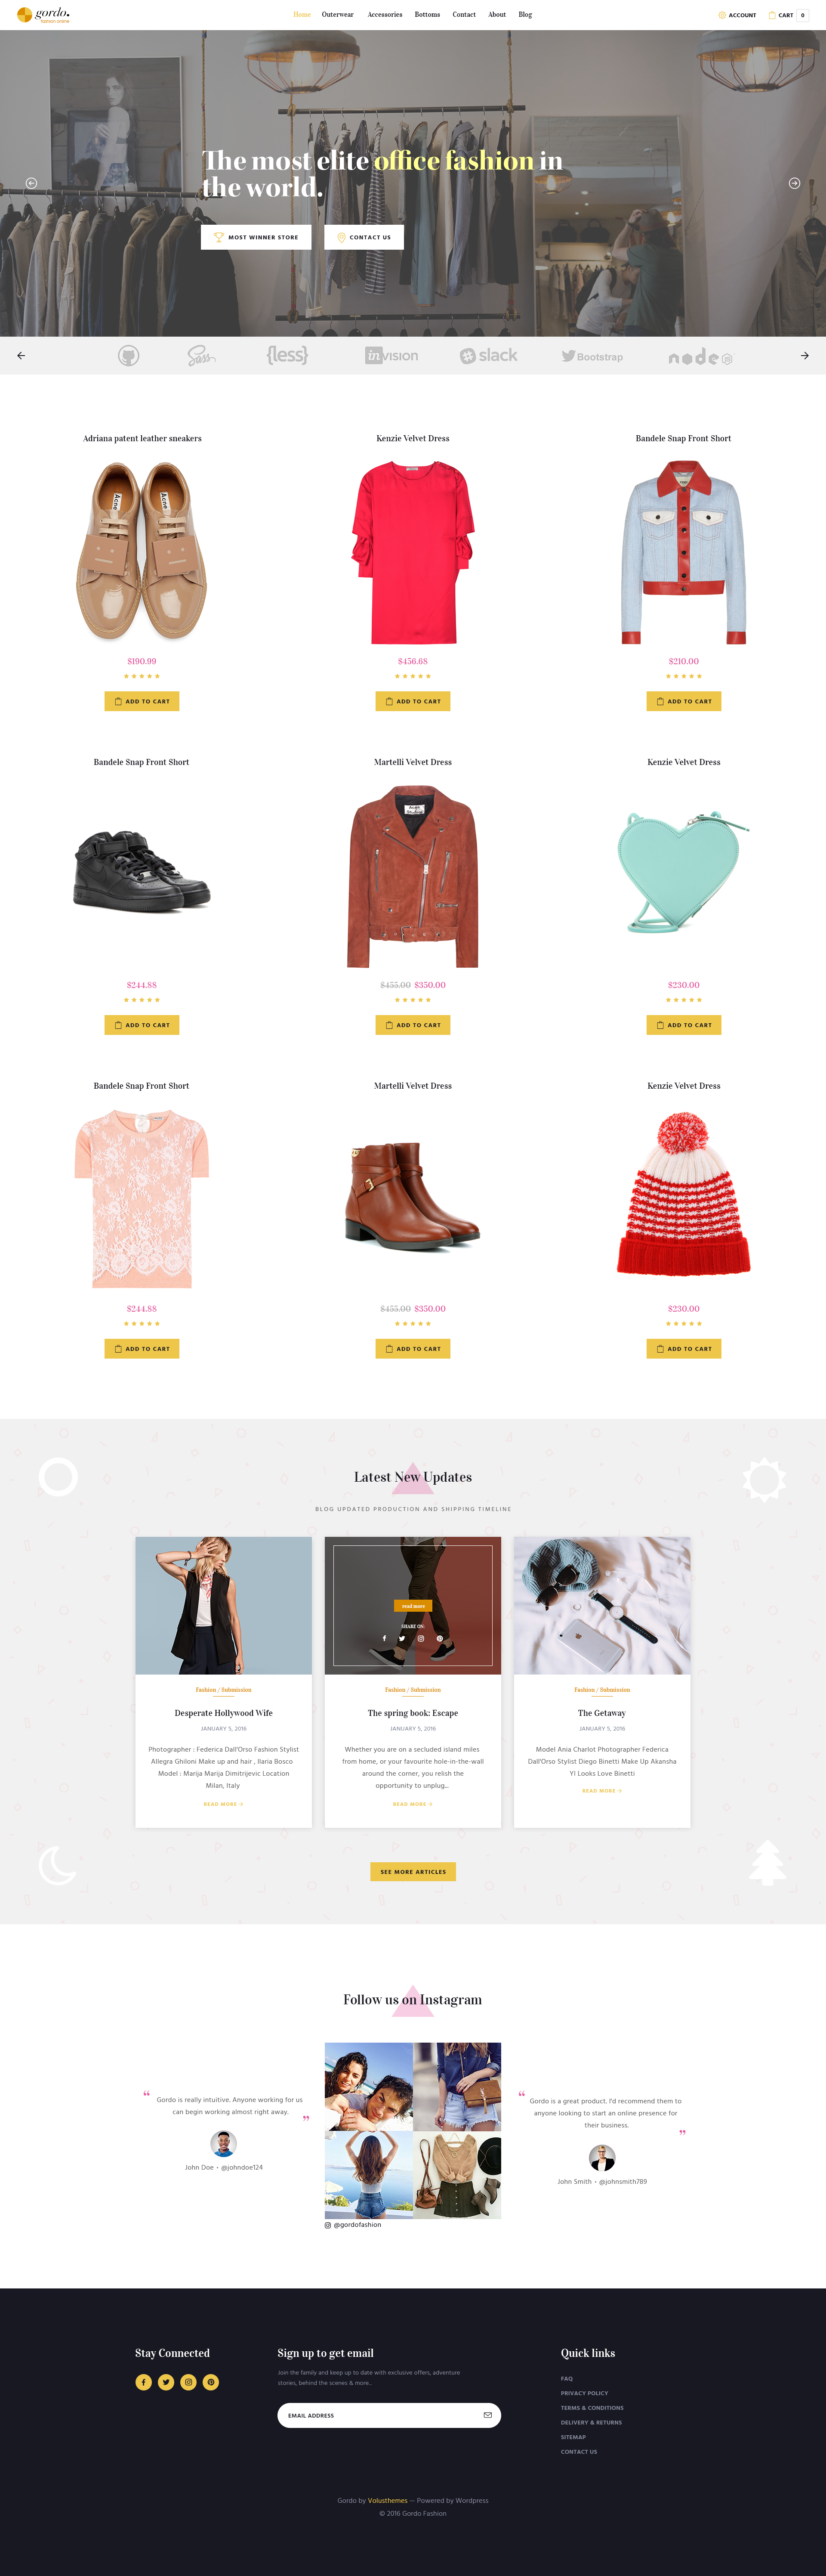Open the Outerwear menu item

tap(338, 15)
